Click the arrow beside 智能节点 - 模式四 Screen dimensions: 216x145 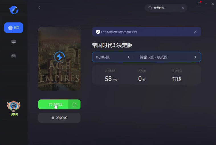coord(195,57)
